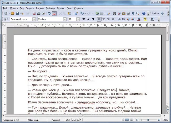Run the Spelling and grammar check

tap(49, 13)
